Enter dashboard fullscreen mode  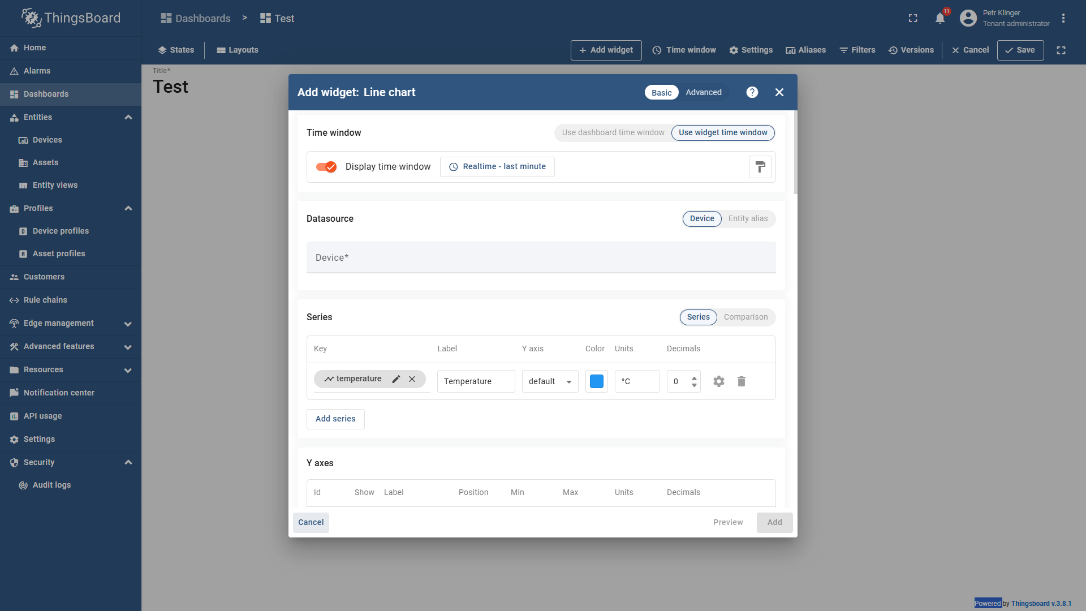click(x=1061, y=50)
